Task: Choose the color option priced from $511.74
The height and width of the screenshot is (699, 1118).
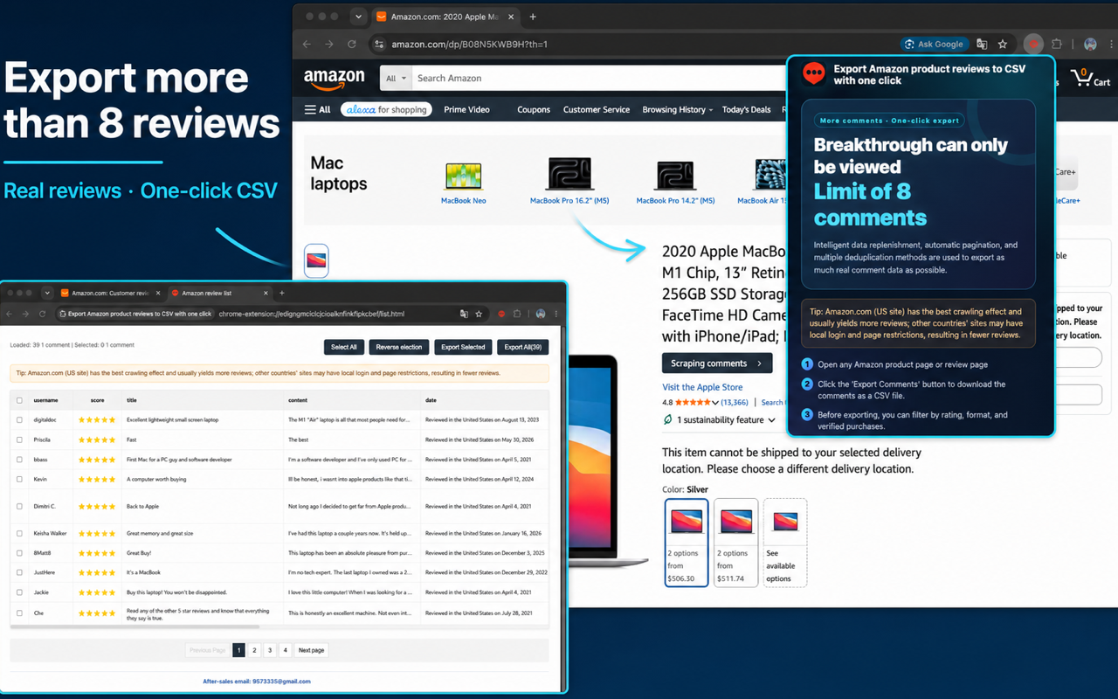Action: [x=735, y=543]
